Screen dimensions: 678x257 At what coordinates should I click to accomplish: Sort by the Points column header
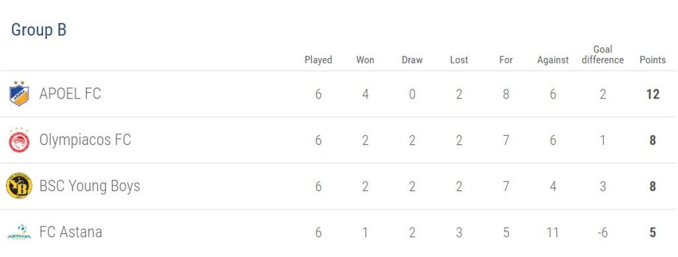click(653, 60)
